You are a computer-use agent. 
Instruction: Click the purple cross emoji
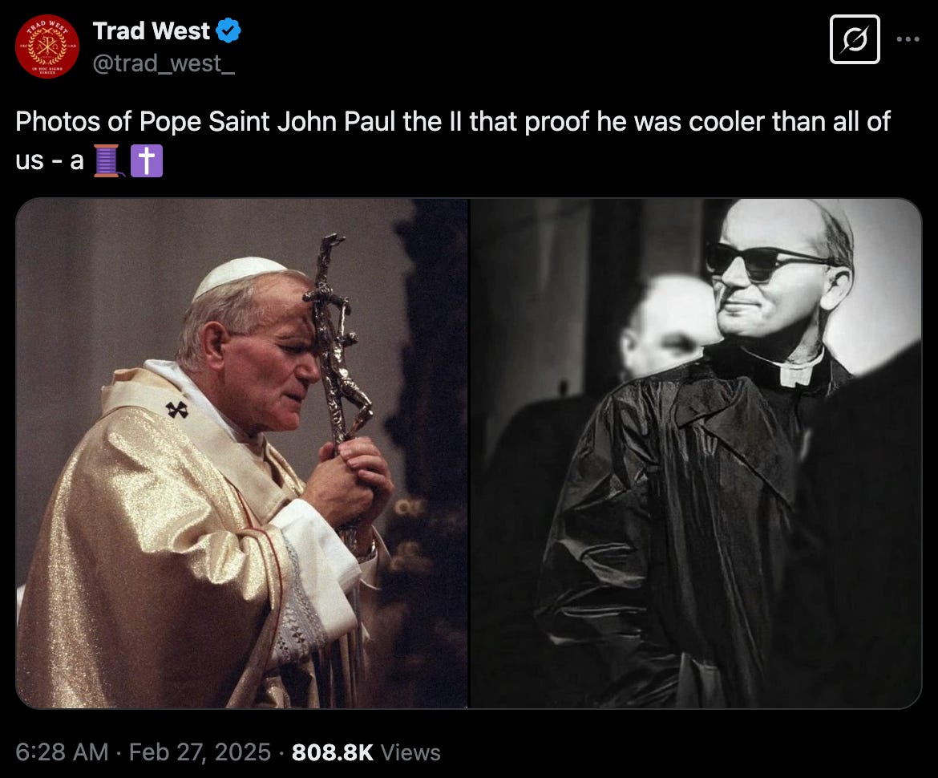[x=147, y=161]
